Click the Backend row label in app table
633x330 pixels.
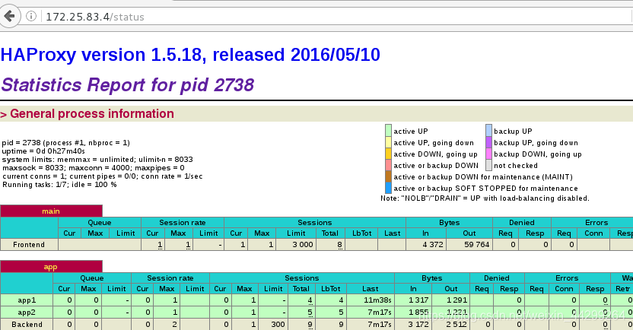(27, 325)
